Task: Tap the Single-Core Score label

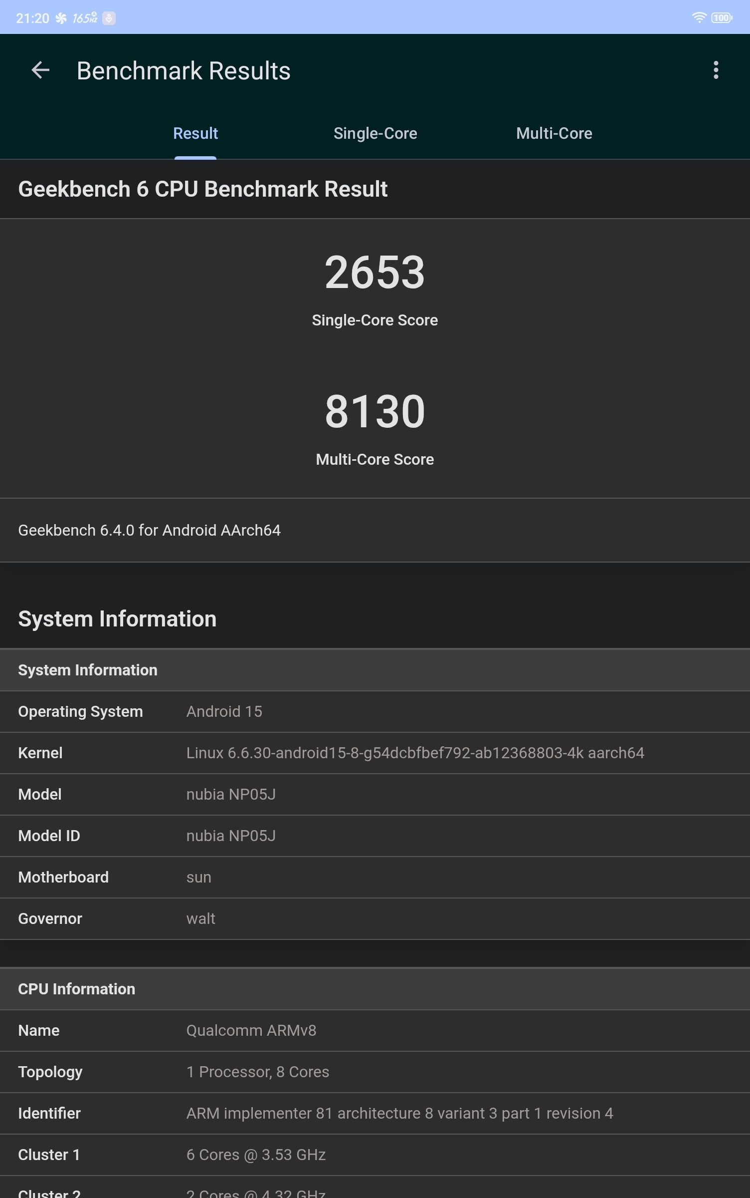Action: tap(375, 320)
